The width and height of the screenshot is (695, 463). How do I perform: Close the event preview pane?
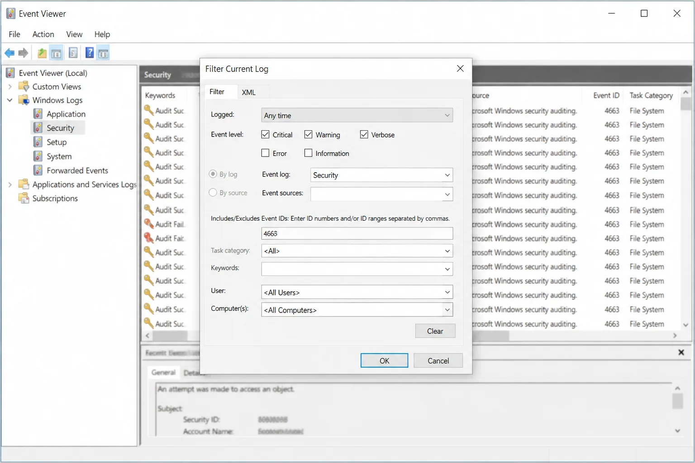tap(681, 352)
